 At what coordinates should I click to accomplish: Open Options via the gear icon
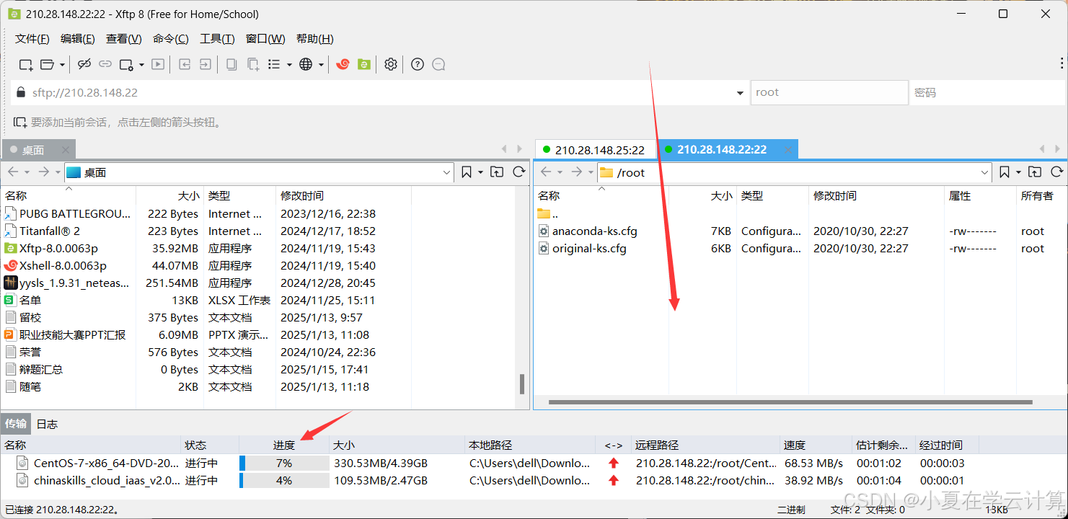point(391,64)
